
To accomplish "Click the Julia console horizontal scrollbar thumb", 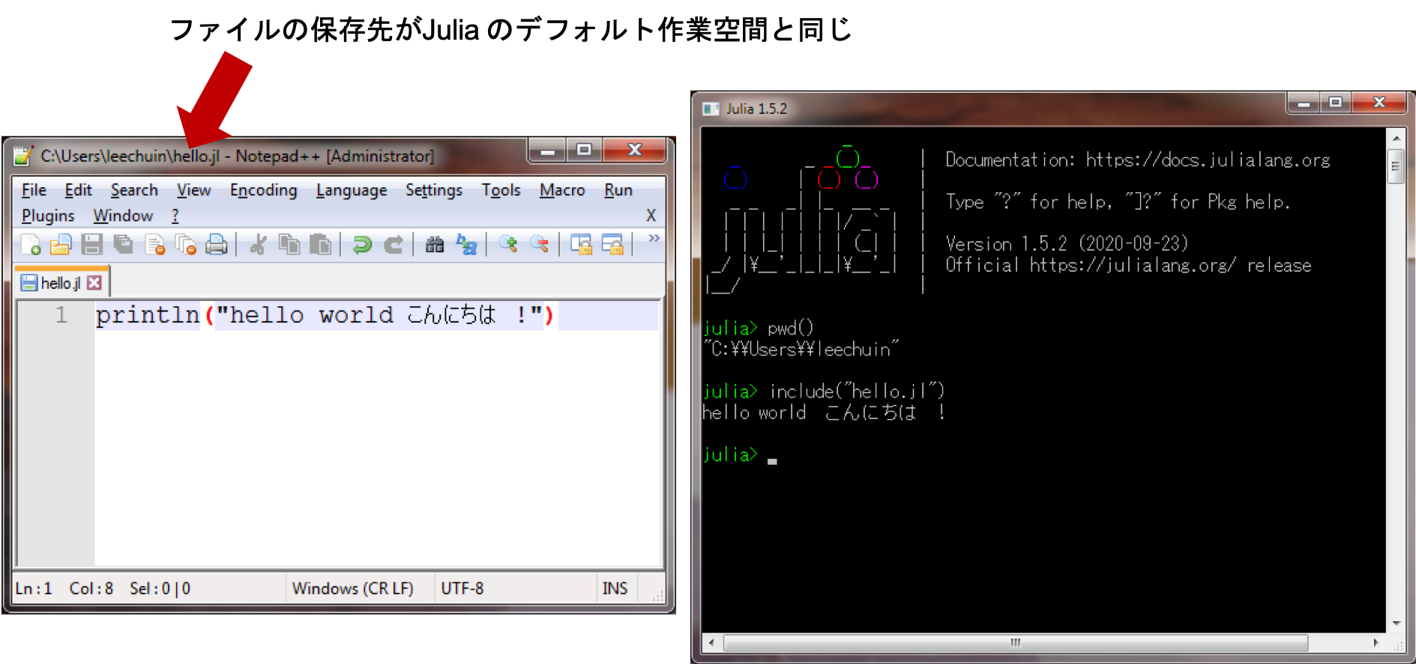I will (x=1016, y=642).
